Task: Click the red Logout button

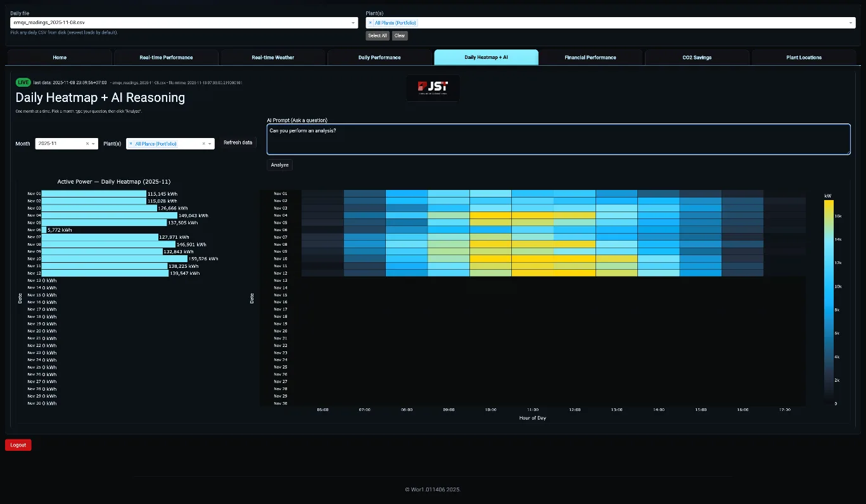Action: coord(18,445)
